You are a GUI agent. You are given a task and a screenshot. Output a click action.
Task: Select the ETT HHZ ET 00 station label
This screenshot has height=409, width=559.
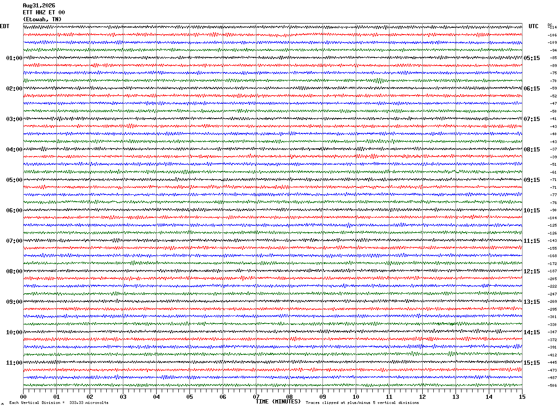tap(44, 12)
